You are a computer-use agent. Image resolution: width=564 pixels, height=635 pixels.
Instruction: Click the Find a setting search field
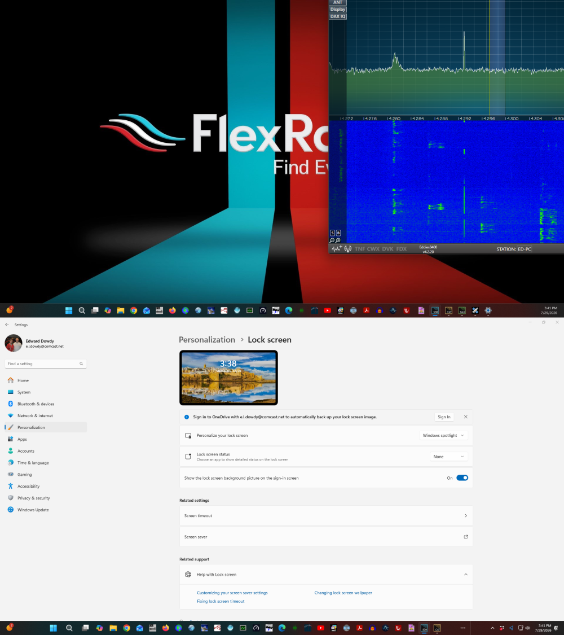tap(46, 364)
